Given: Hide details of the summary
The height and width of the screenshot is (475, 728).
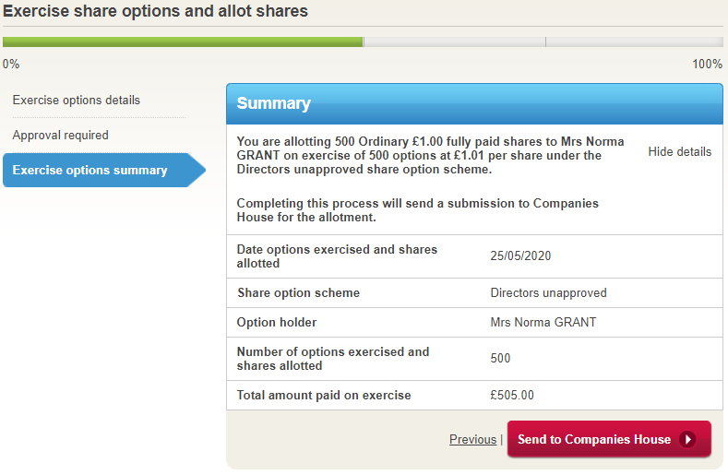Looking at the screenshot, I should pos(679,152).
